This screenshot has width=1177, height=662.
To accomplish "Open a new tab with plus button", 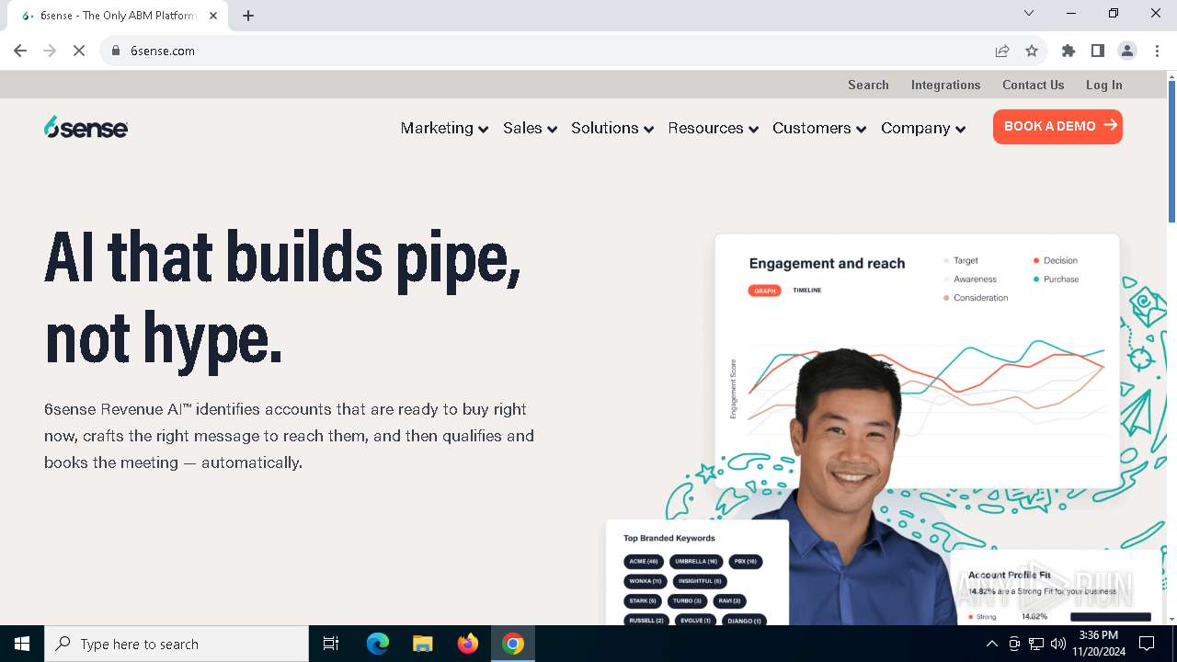I will pos(248,16).
